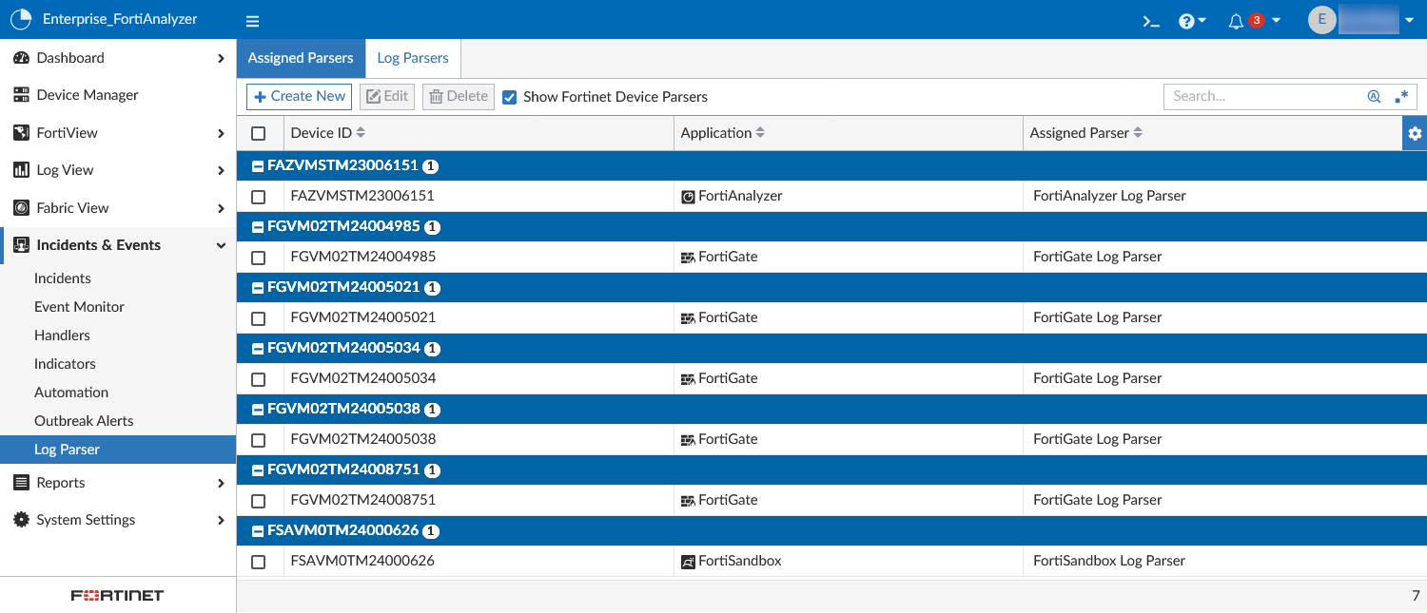Click FortiAnalyzer Log Parser cell
The image size is (1427, 613).
pyautogui.click(x=1109, y=196)
